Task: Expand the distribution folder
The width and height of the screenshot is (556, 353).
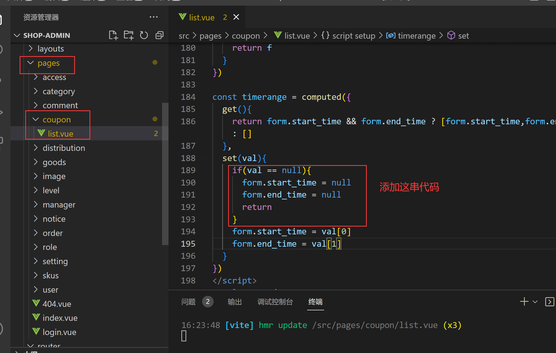Action: 36,148
